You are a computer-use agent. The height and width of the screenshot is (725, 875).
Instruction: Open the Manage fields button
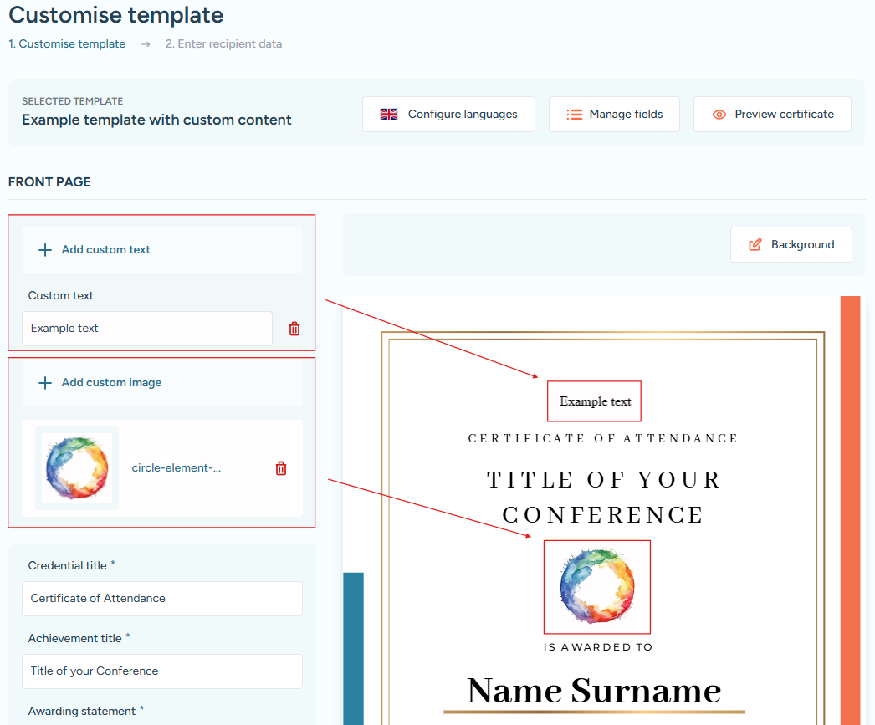pos(614,115)
